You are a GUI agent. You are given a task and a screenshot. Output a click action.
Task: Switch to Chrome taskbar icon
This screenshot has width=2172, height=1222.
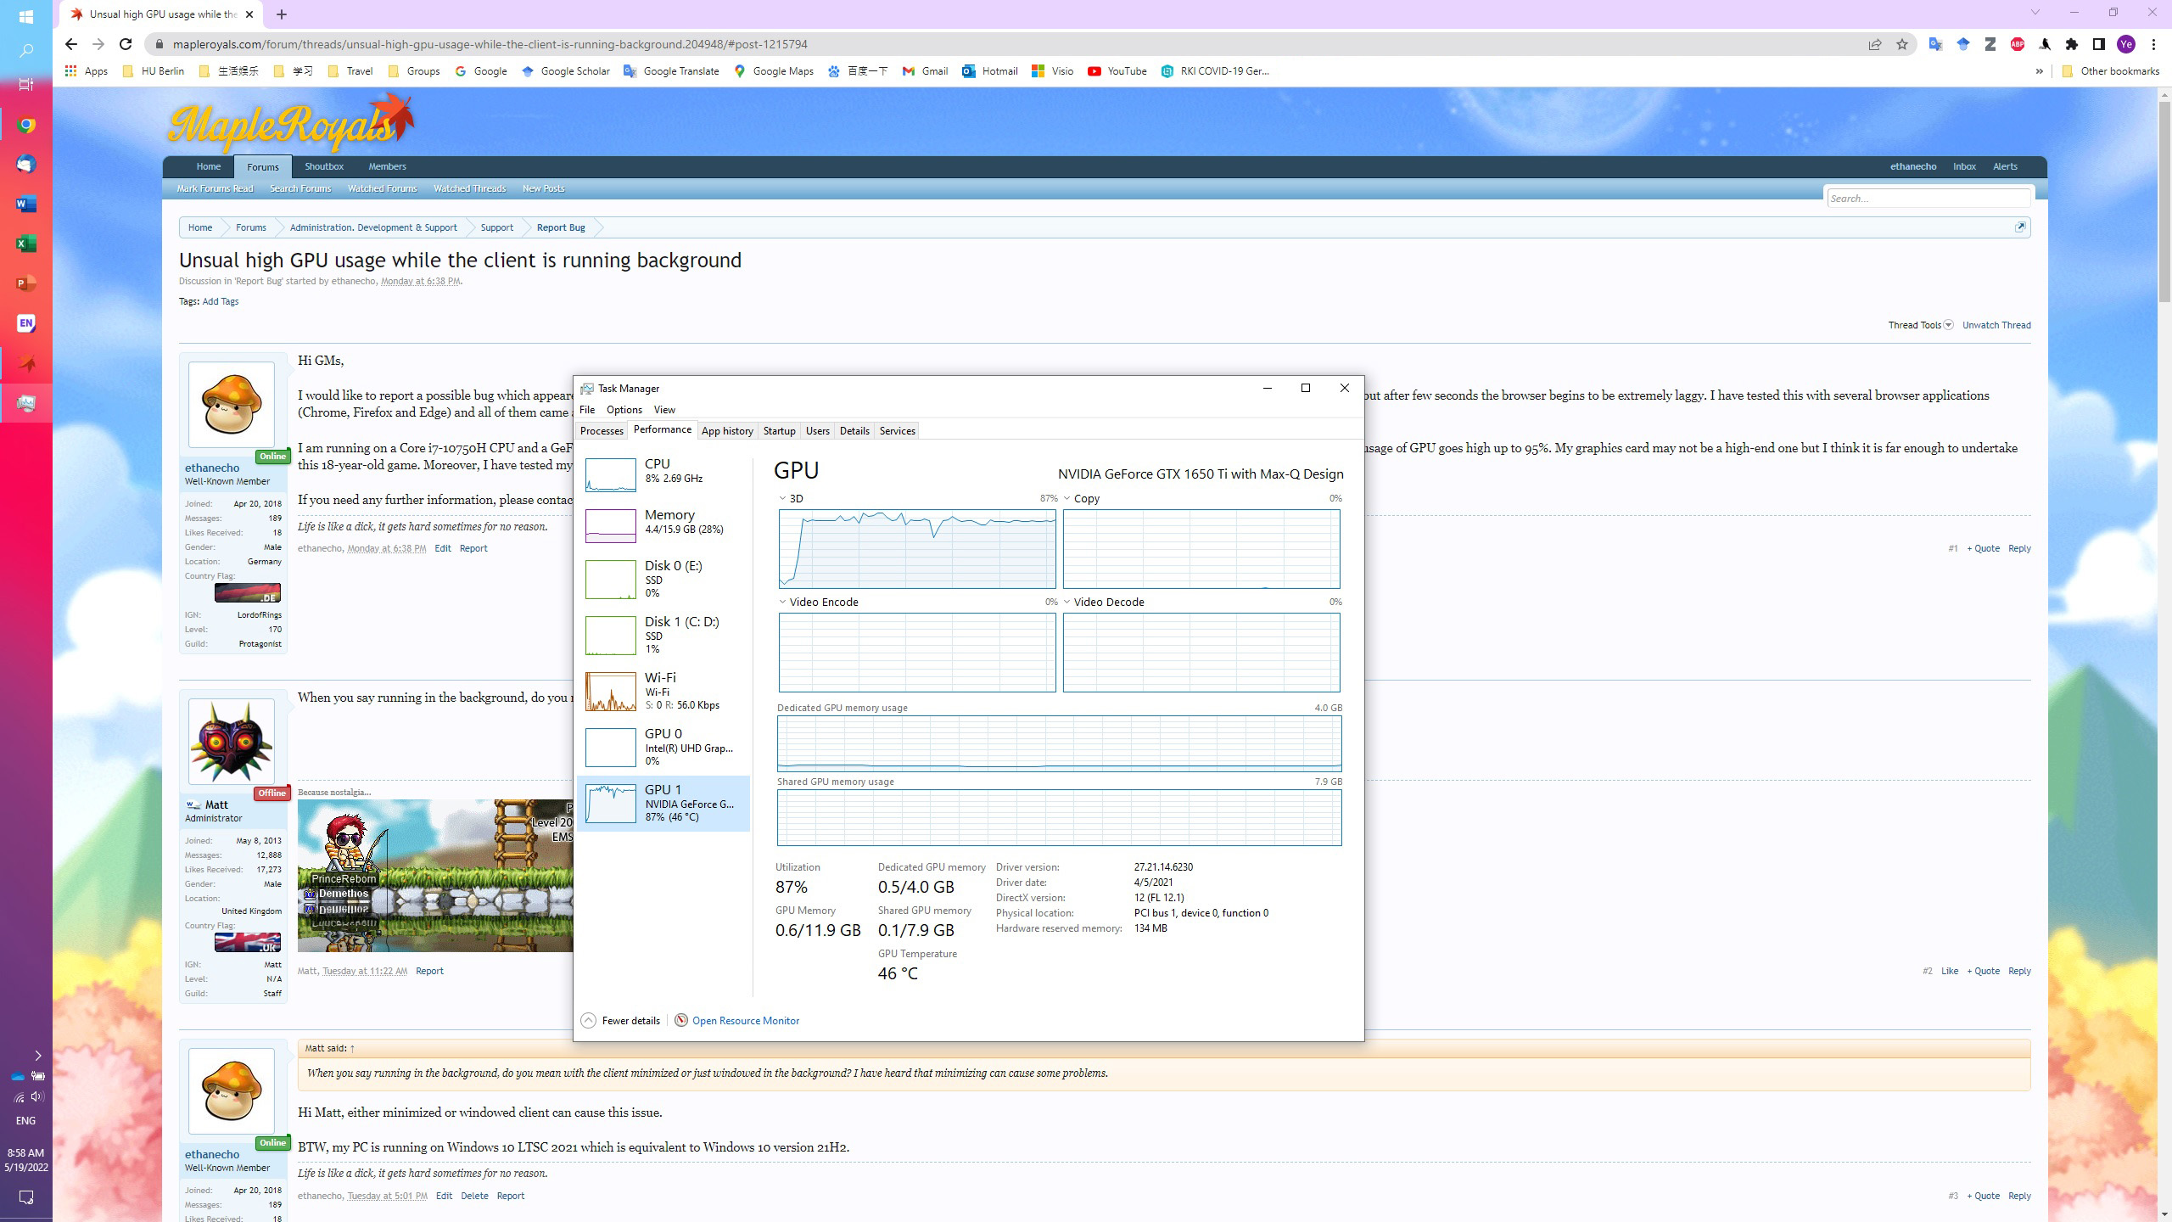coord(25,125)
